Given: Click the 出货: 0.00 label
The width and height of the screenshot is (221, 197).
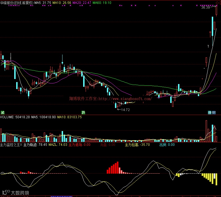Looking at the screenshot, I should coord(167,145).
